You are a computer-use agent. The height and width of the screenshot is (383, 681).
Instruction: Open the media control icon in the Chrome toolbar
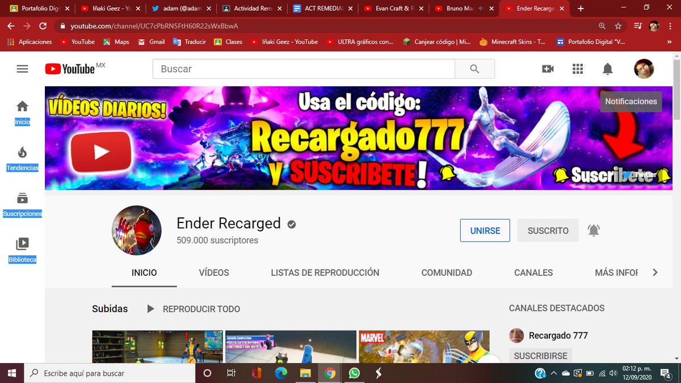(x=638, y=26)
